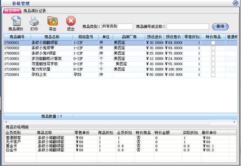Screen dimensions: 241x166
Task: Click product name 多功能翻板计算架
Action: coord(47,59)
